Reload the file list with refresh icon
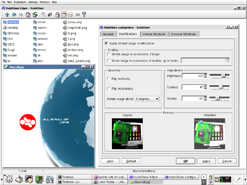 35,15
